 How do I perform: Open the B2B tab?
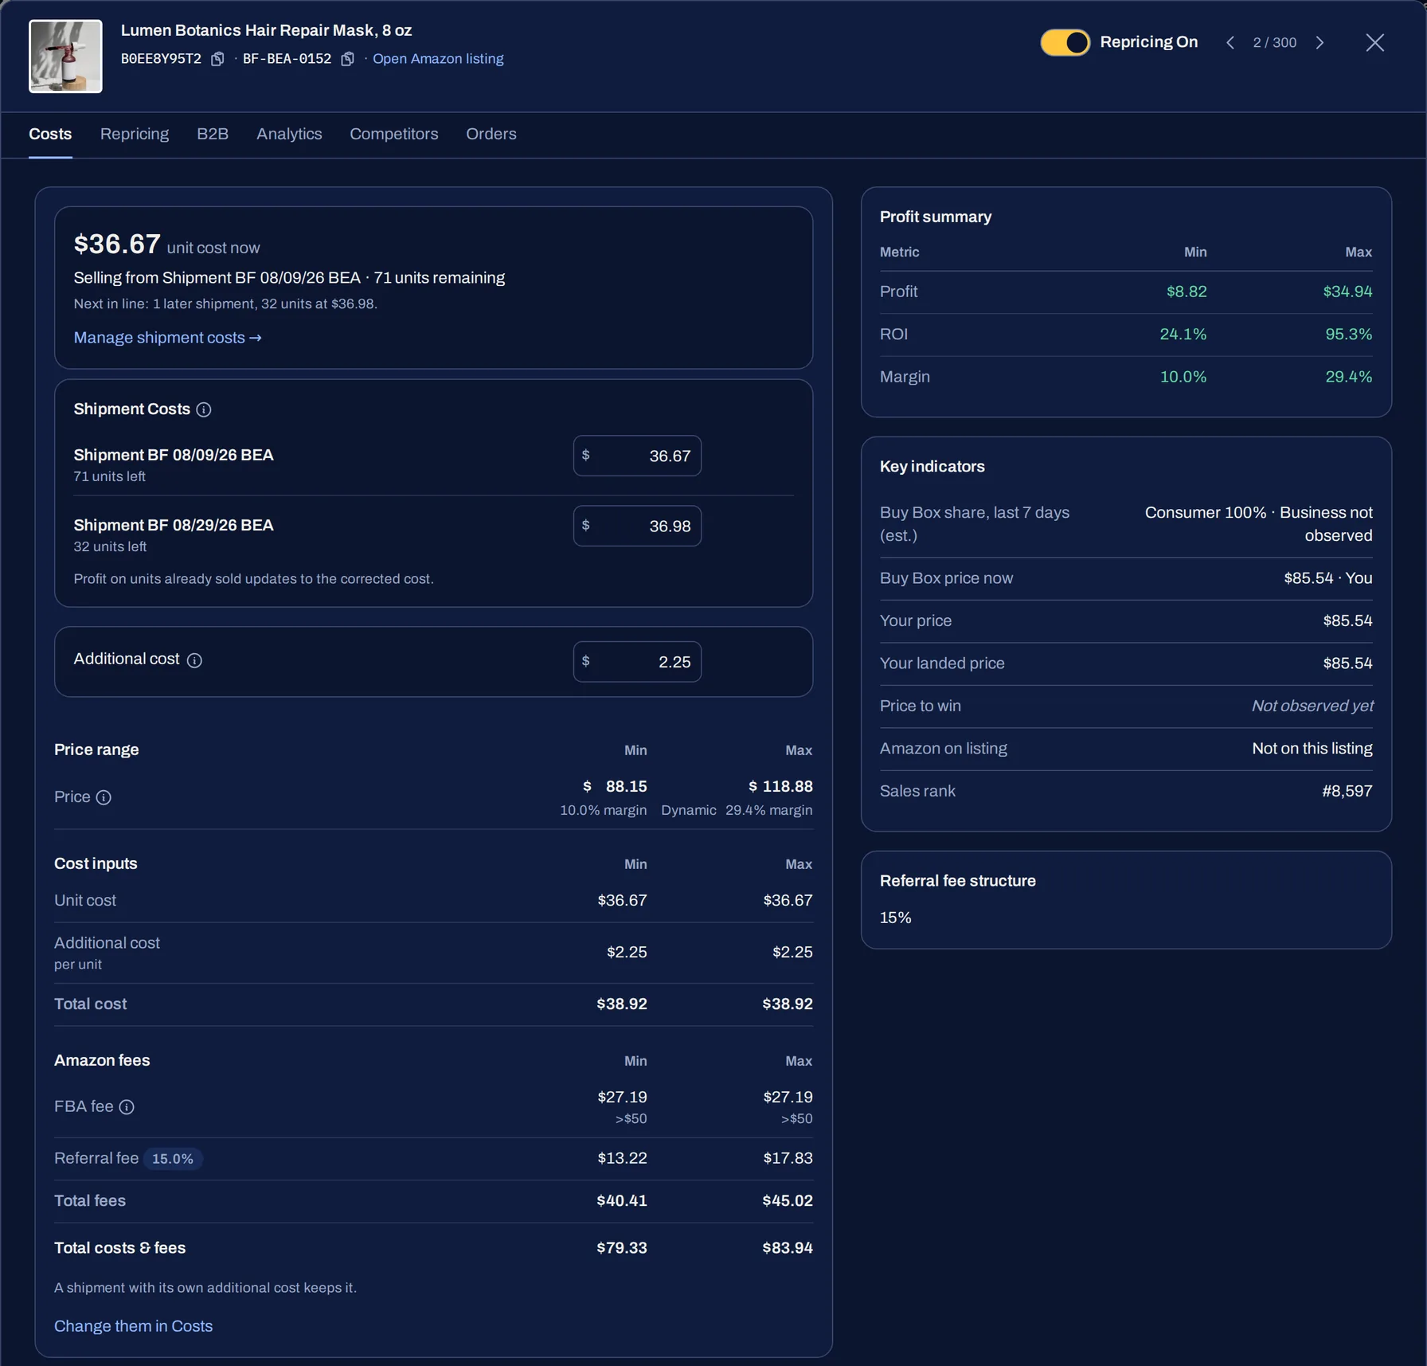pos(213,134)
